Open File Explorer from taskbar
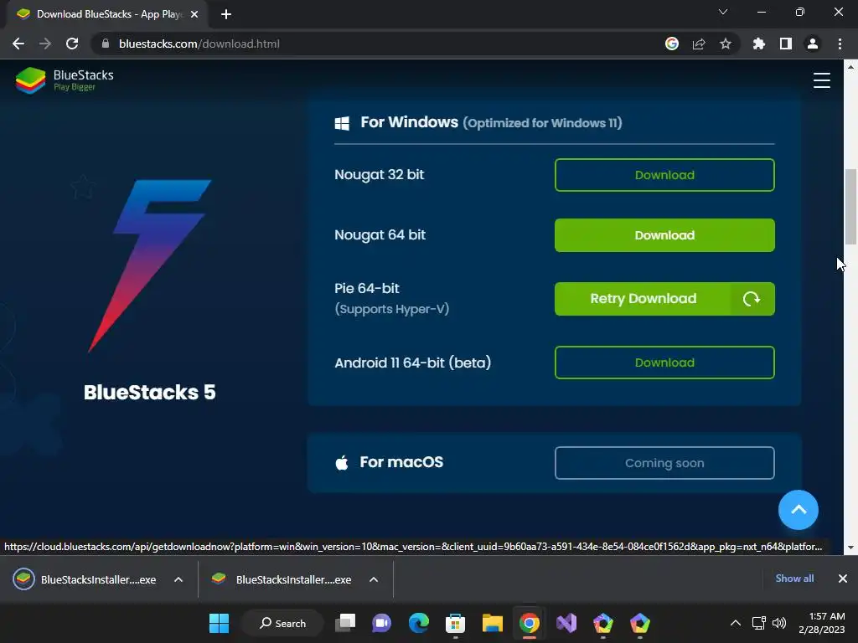The image size is (858, 643). point(492,623)
